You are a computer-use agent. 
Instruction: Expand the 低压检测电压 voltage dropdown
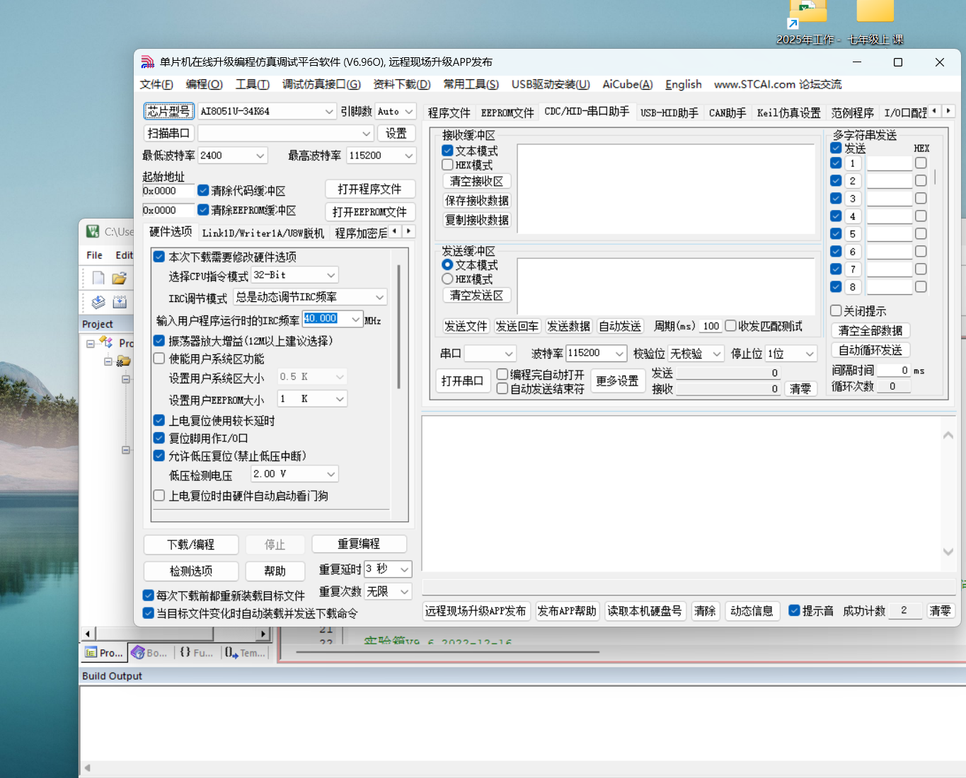331,473
